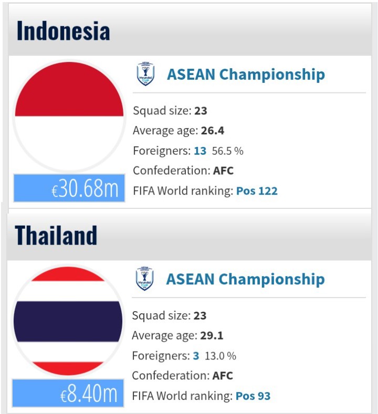
Task: Click Indonesia's confederation AFC text
Action: coord(223,171)
